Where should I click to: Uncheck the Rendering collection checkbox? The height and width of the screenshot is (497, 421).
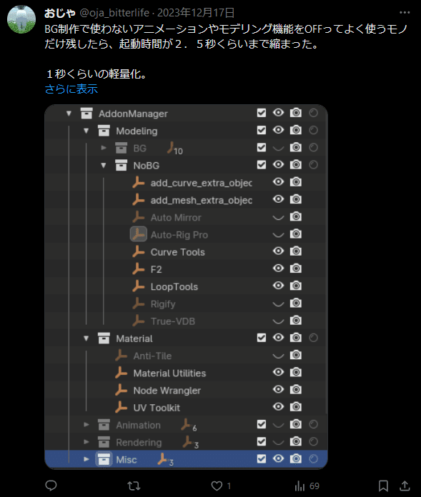[x=262, y=441]
